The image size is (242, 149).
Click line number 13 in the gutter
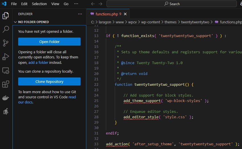[96, 36]
